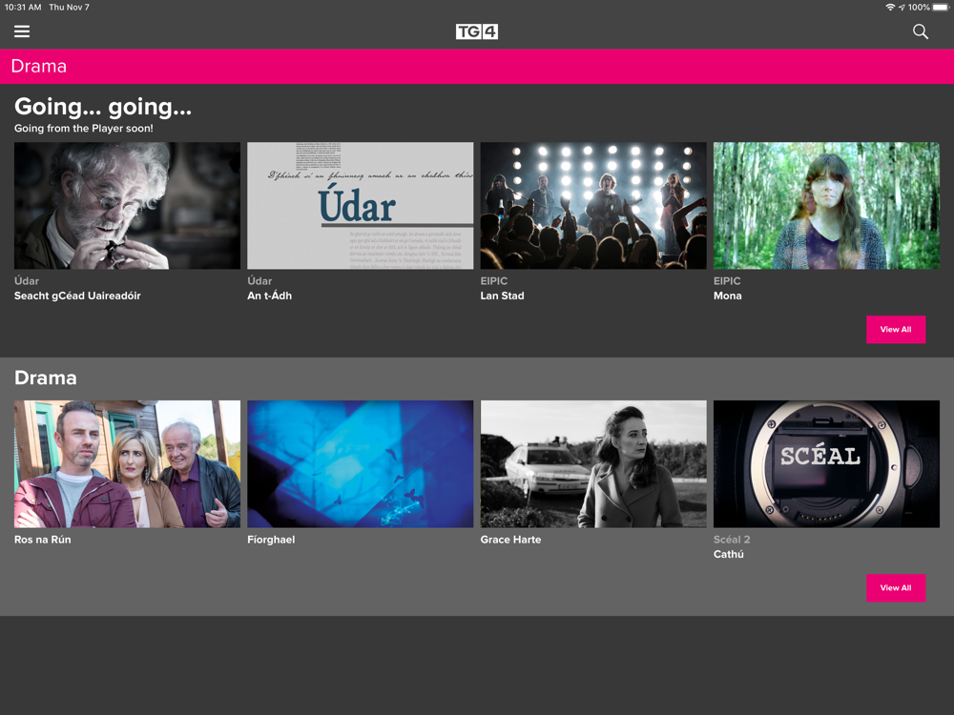The width and height of the screenshot is (954, 715).
Task: Tap the battery status icon
Action: [941, 8]
